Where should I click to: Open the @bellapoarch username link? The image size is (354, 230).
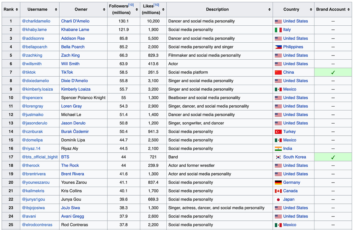[x=34, y=47]
